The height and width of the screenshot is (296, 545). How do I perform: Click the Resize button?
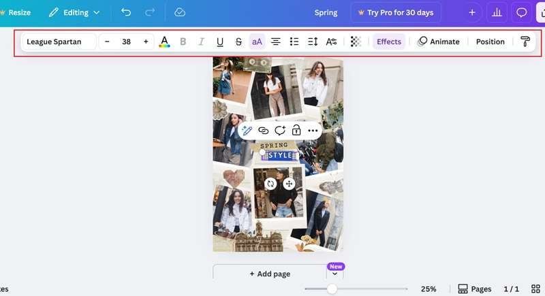(16, 12)
